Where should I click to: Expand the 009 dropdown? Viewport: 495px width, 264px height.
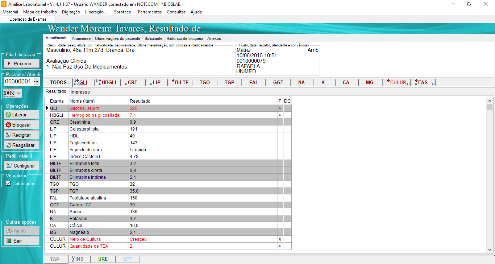pos(19,93)
